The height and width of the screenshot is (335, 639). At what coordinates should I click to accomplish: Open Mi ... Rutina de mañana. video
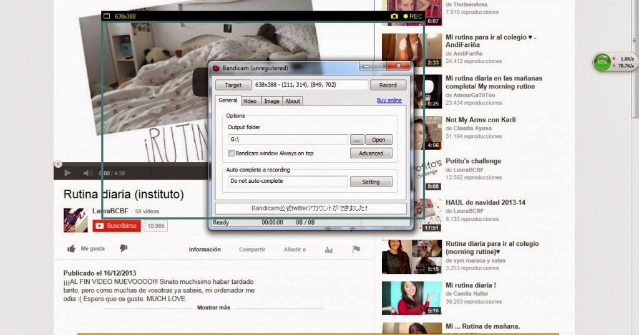(x=482, y=326)
